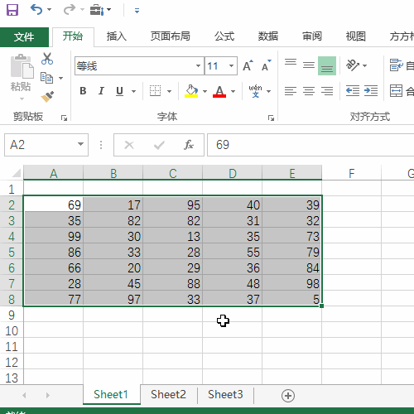Open the 字体 dialog launcher
414x414 pixels.
click(x=271, y=118)
